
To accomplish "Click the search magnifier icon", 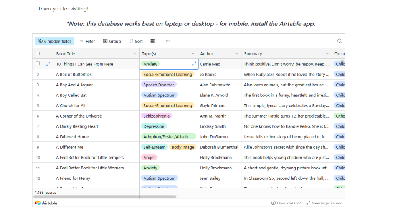I will coord(339,41).
